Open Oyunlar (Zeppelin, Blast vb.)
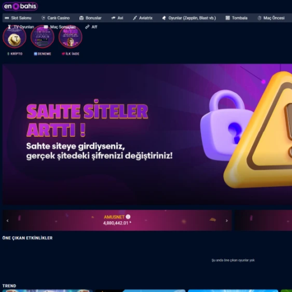This screenshot has width=292, height=292. tap(189, 18)
